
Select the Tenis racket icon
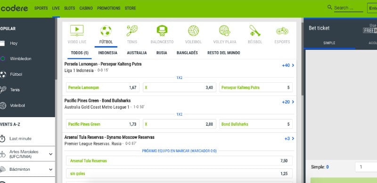click(132, 31)
